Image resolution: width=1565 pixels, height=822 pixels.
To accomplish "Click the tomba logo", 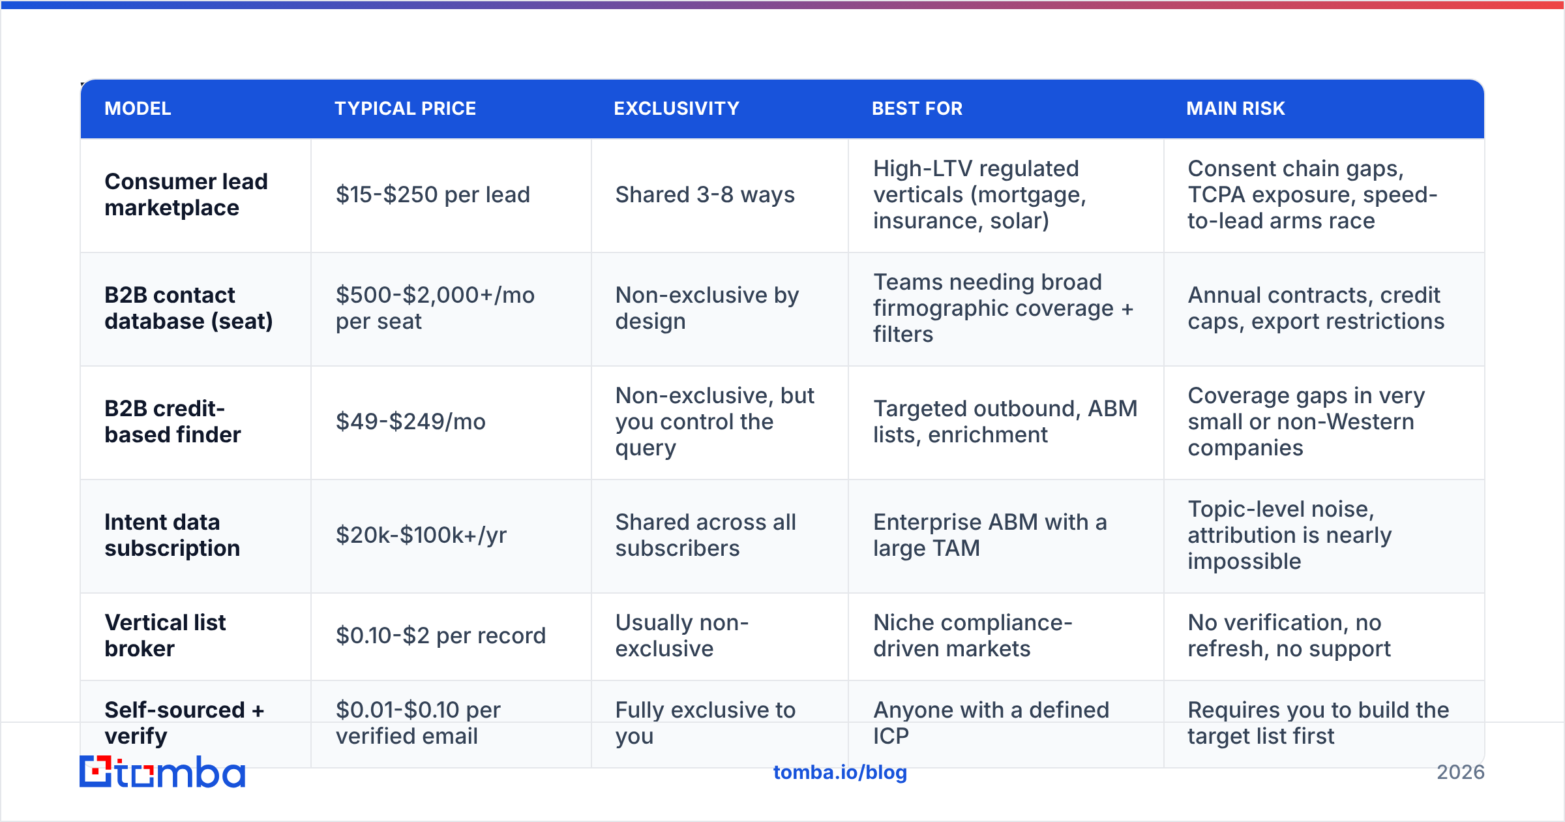I will pyautogui.click(x=162, y=772).
